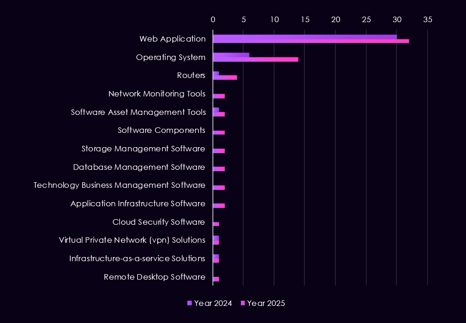Click the Year 2025 legend color swatch
This screenshot has width=466, height=323.
point(242,303)
